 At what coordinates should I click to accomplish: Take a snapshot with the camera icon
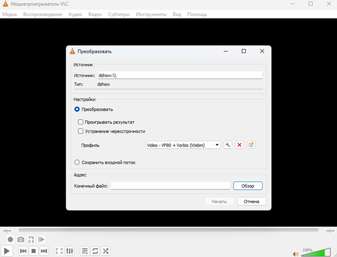21,239
